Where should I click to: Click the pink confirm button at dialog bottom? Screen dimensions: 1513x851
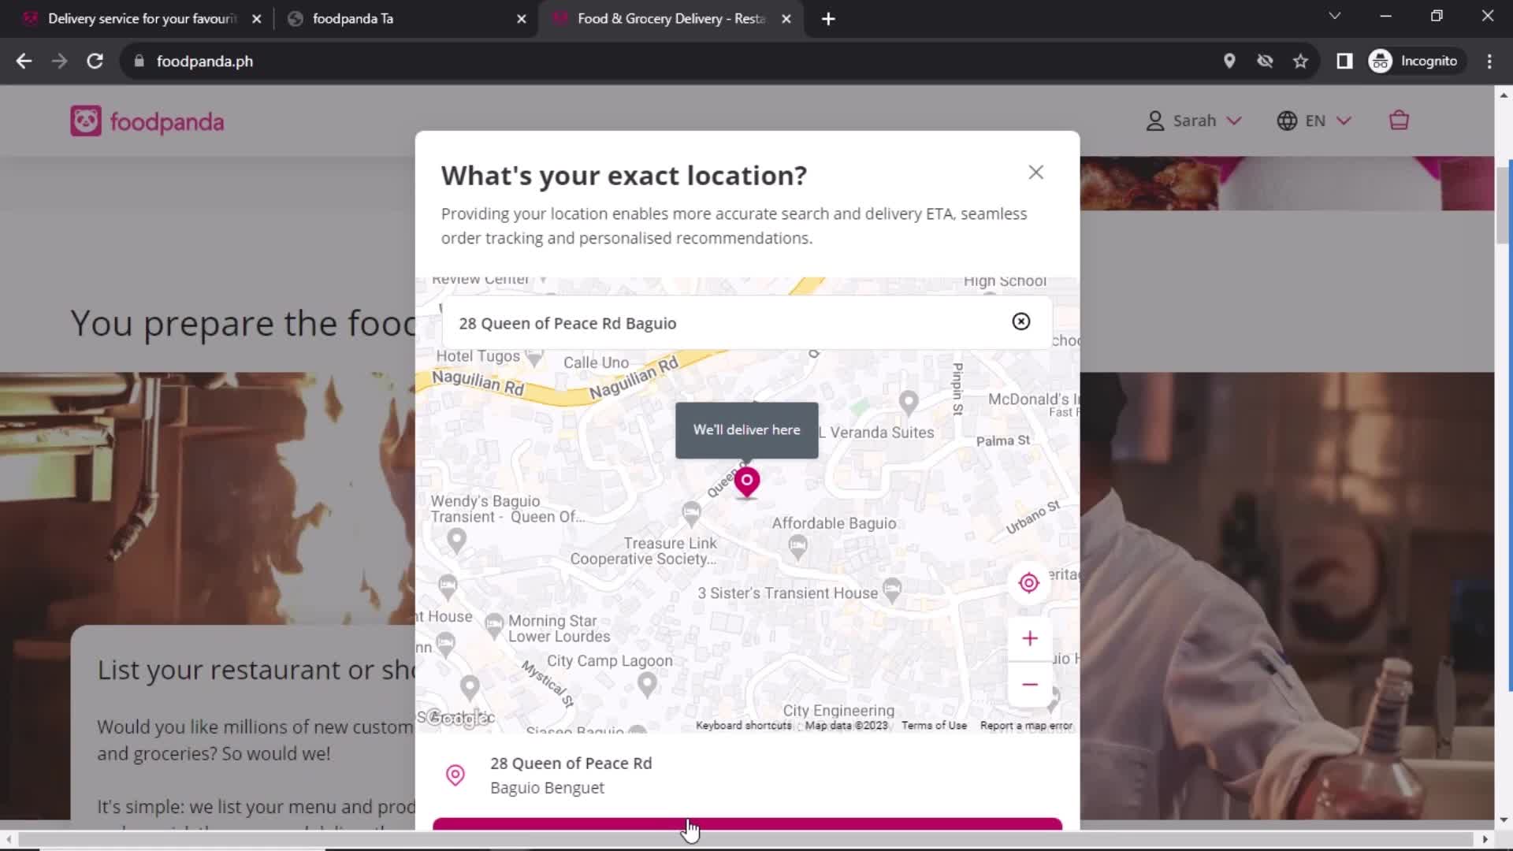(x=747, y=824)
